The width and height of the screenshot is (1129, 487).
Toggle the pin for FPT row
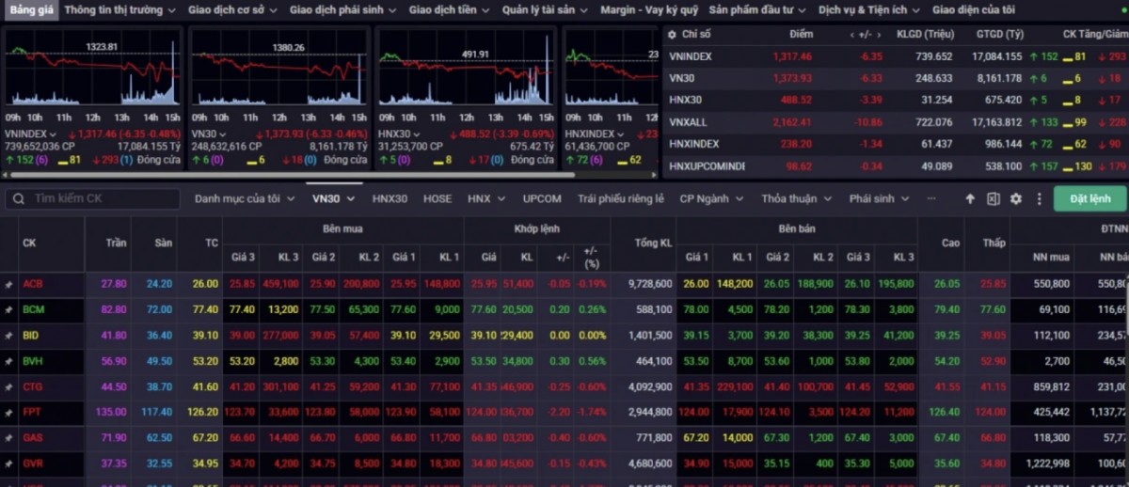coord(9,412)
